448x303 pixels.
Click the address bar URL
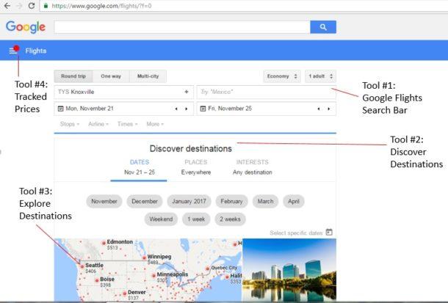point(101,6)
